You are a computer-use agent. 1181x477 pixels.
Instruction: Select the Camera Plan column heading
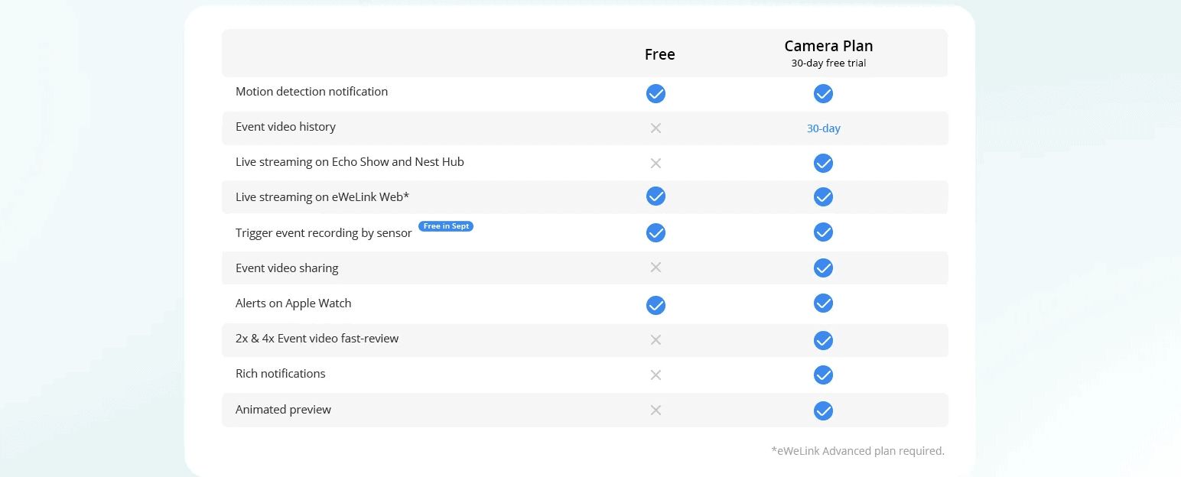[828, 46]
